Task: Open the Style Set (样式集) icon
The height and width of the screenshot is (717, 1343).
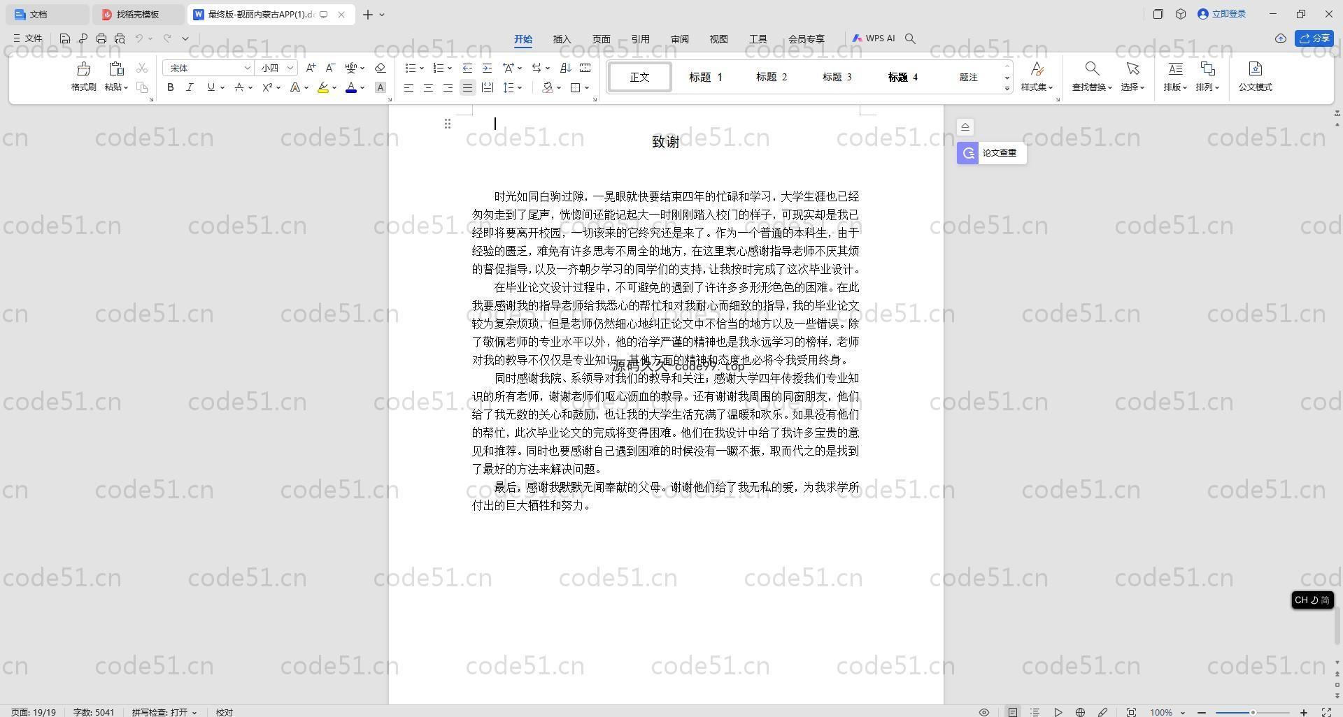Action: tap(1037, 68)
